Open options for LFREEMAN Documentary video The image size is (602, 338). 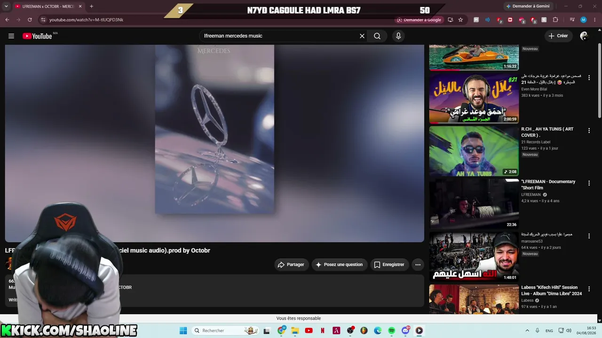[589, 183]
